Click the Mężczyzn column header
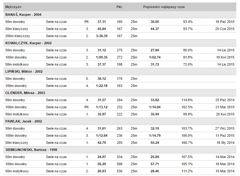Image resolution: width=240 pixels, height=176 pixels. click(x=13, y=7)
